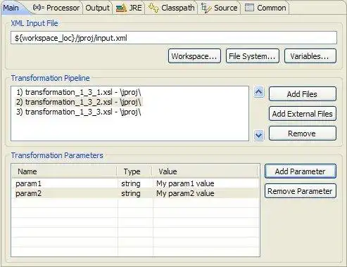The image size is (347, 267).
Task: Click the Add Files button
Action: click(303, 94)
